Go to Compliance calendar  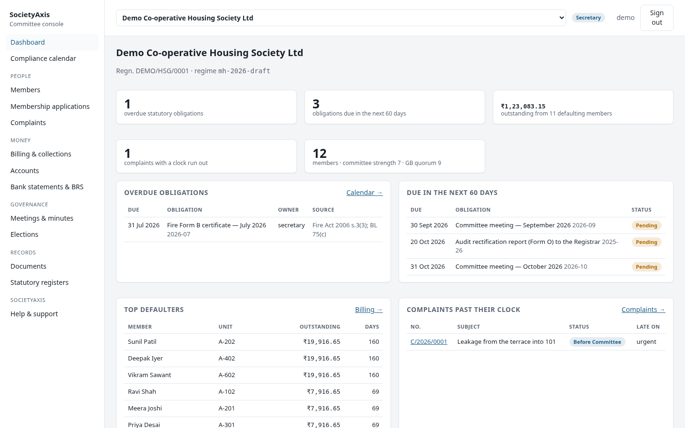tap(52, 58)
